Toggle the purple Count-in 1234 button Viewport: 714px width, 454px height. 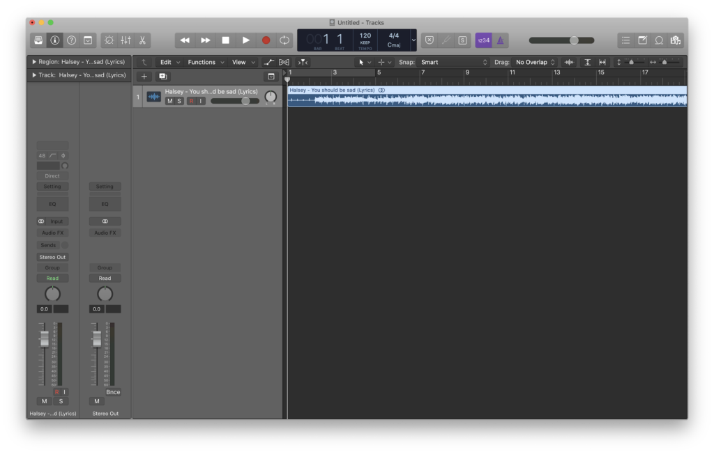(484, 40)
